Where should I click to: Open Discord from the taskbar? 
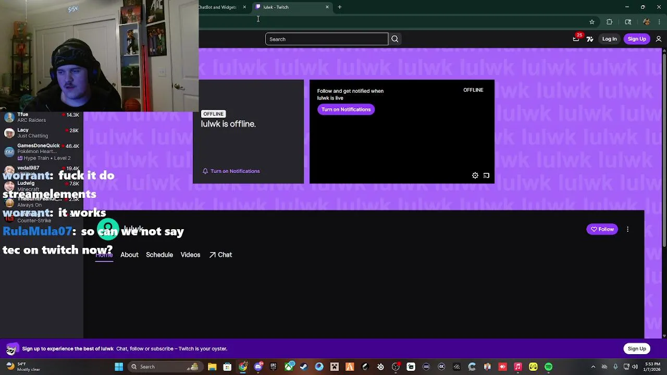tap(258, 367)
